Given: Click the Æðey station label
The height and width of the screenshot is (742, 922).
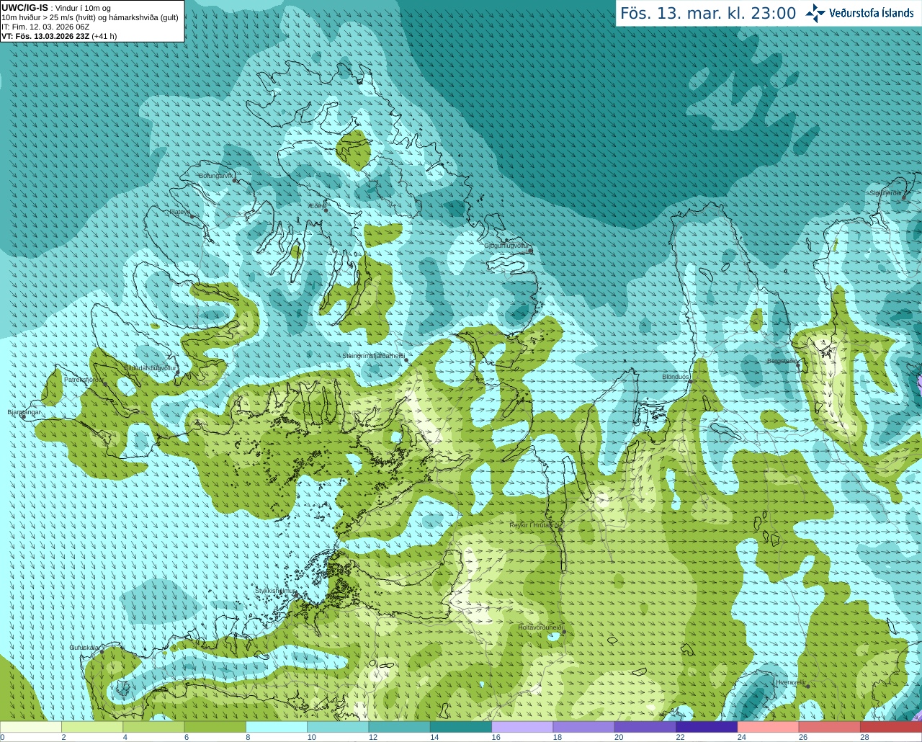Looking at the screenshot, I should [315, 206].
